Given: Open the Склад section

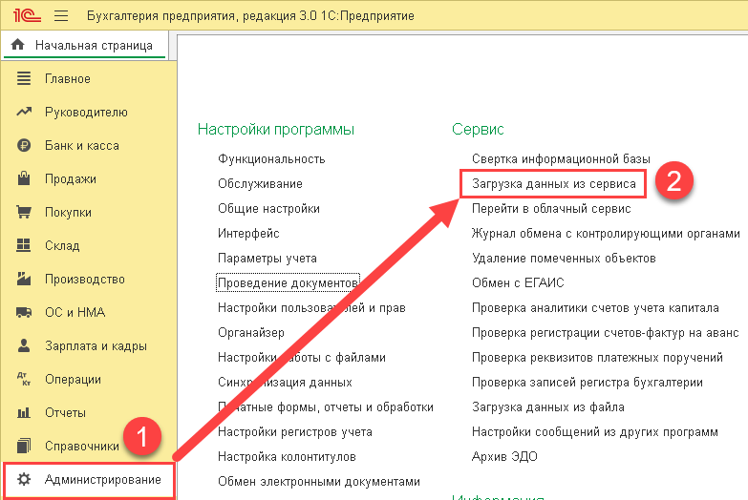Looking at the screenshot, I should [x=62, y=245].
